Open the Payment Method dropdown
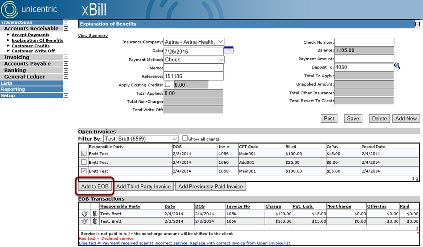423x247 pixels. coord(194,60)
